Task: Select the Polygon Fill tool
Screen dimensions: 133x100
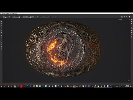Action: 1,26
